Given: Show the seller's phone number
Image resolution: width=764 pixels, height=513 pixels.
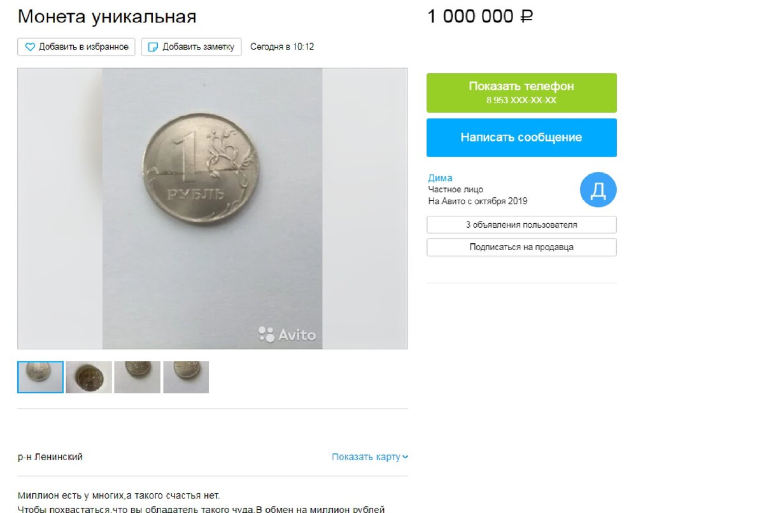Looking at the screenshot, I should pos(521,93).
